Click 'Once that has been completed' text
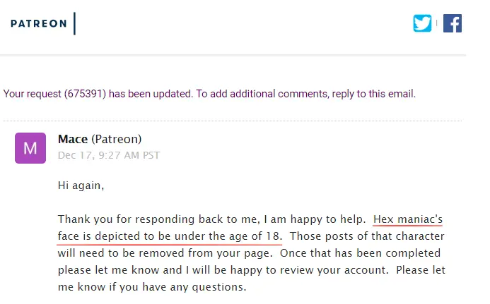The width and height of the screenshot is (490, 304). pyautogui.click(x=360, y=253)
